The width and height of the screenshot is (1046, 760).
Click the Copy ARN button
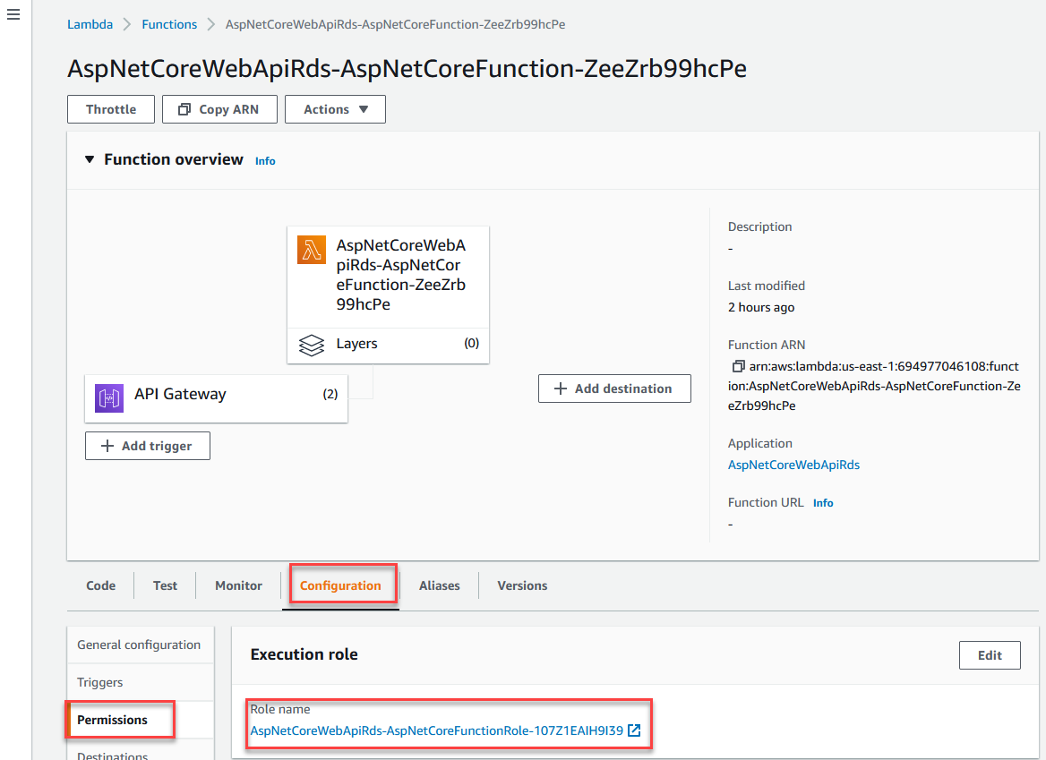coord(219,109)
